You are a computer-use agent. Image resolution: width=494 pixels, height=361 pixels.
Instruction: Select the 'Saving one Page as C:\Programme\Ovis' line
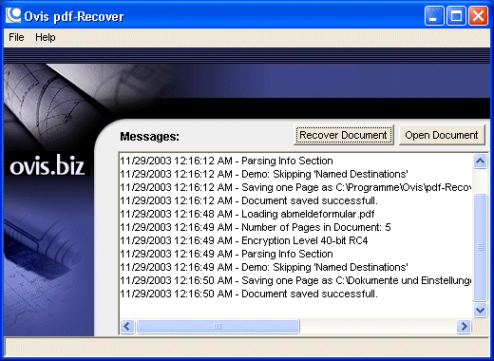295,187
